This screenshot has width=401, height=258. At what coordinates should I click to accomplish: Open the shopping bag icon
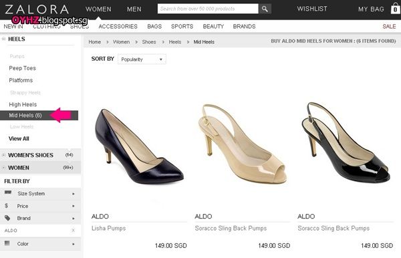click(396, 9)
